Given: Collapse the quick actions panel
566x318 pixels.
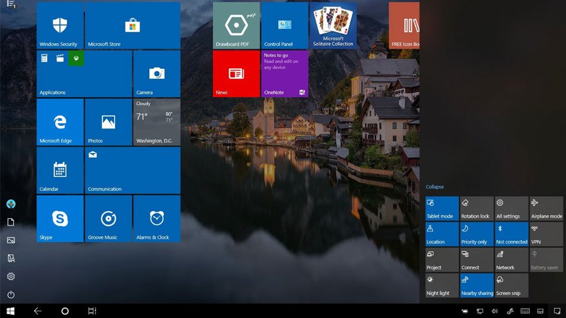Looking at the screenshot, I should click(435, 187).
